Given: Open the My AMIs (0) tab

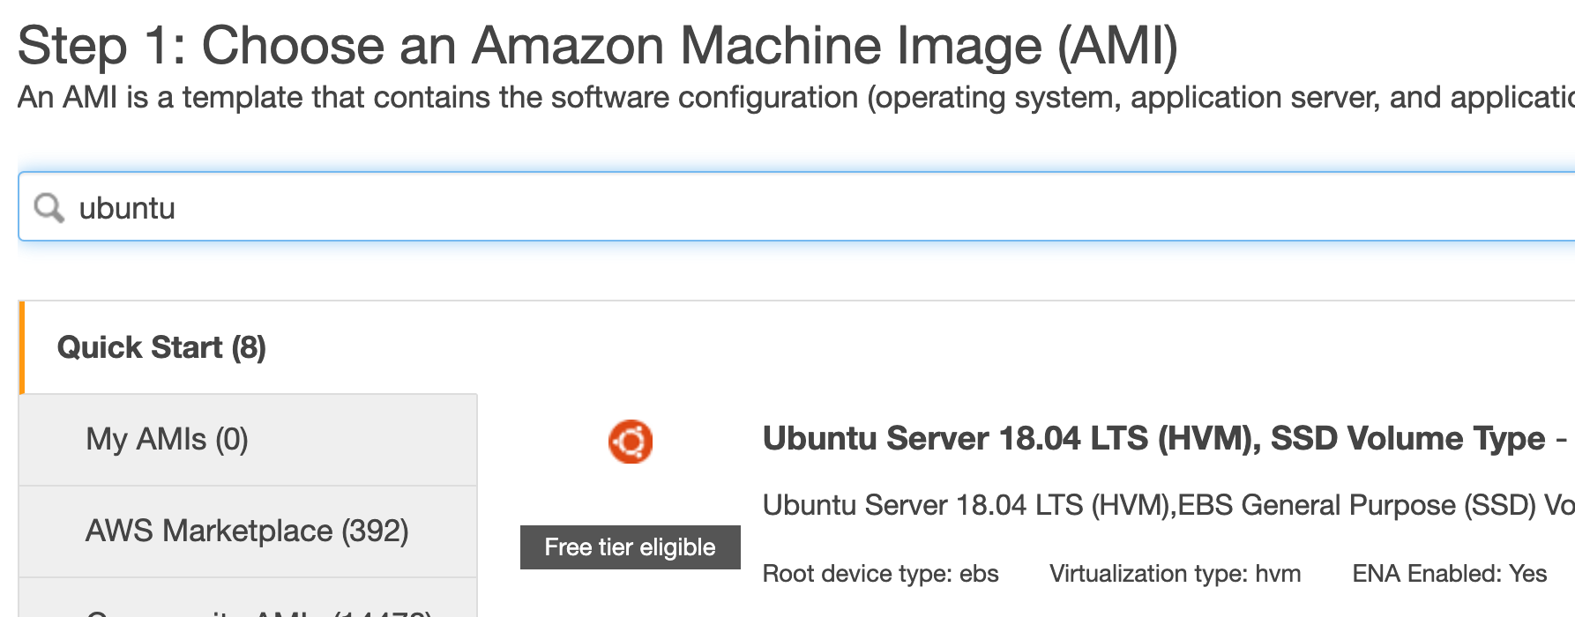Looking at the screenshot, I should pos(249,440).
